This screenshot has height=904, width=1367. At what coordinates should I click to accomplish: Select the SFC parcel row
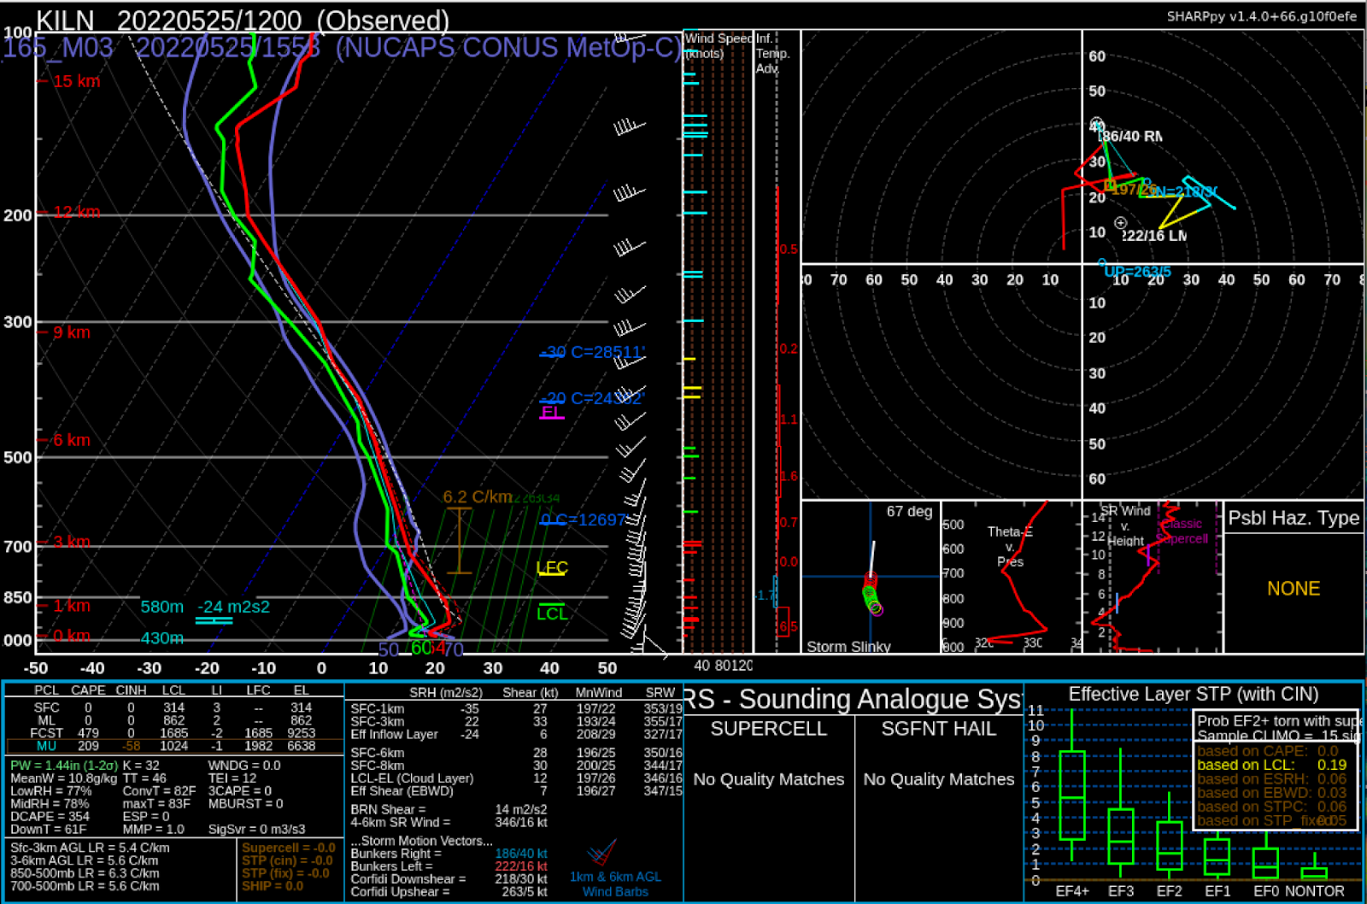173,707
